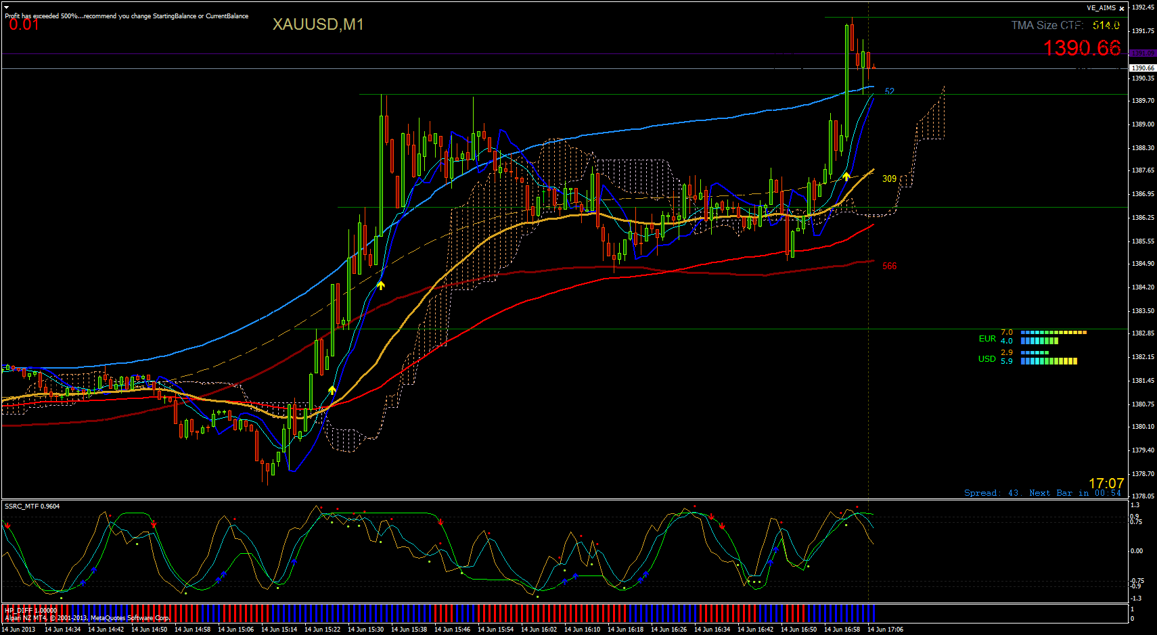This screenshot has height=635, width=1157.
Task: Click the 0.00 oscillator scale label
Action: click(1137, 551)
